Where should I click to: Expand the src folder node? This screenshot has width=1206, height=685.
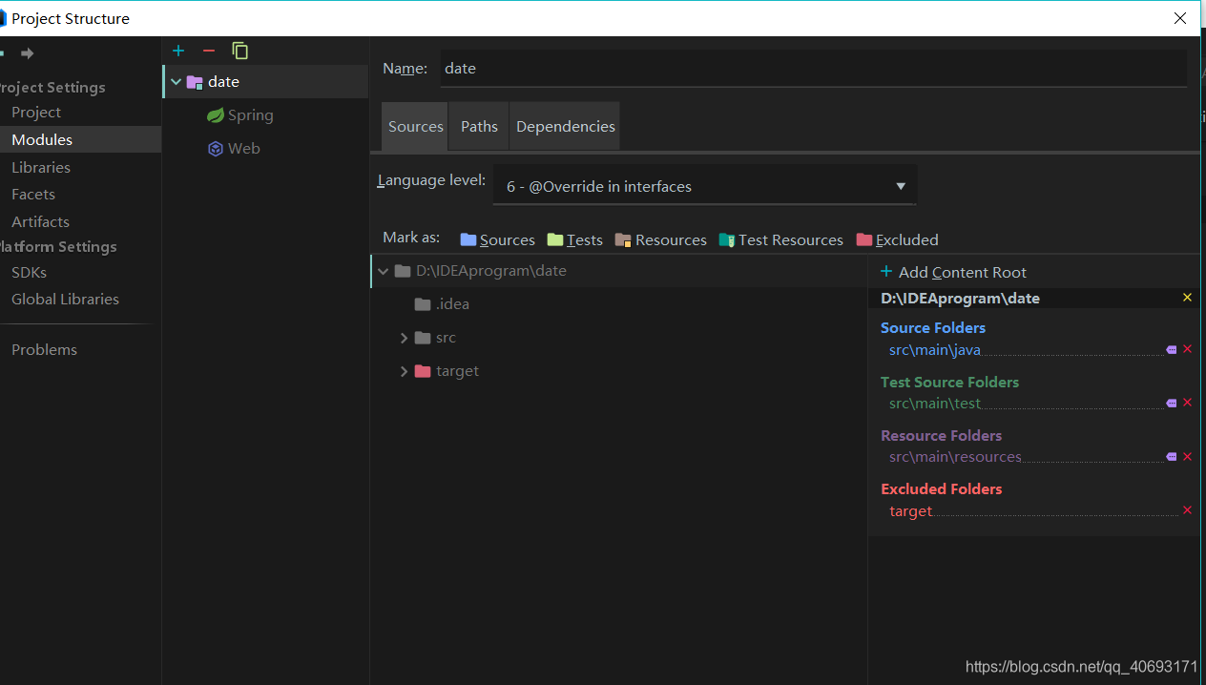(x=405, y=338)
